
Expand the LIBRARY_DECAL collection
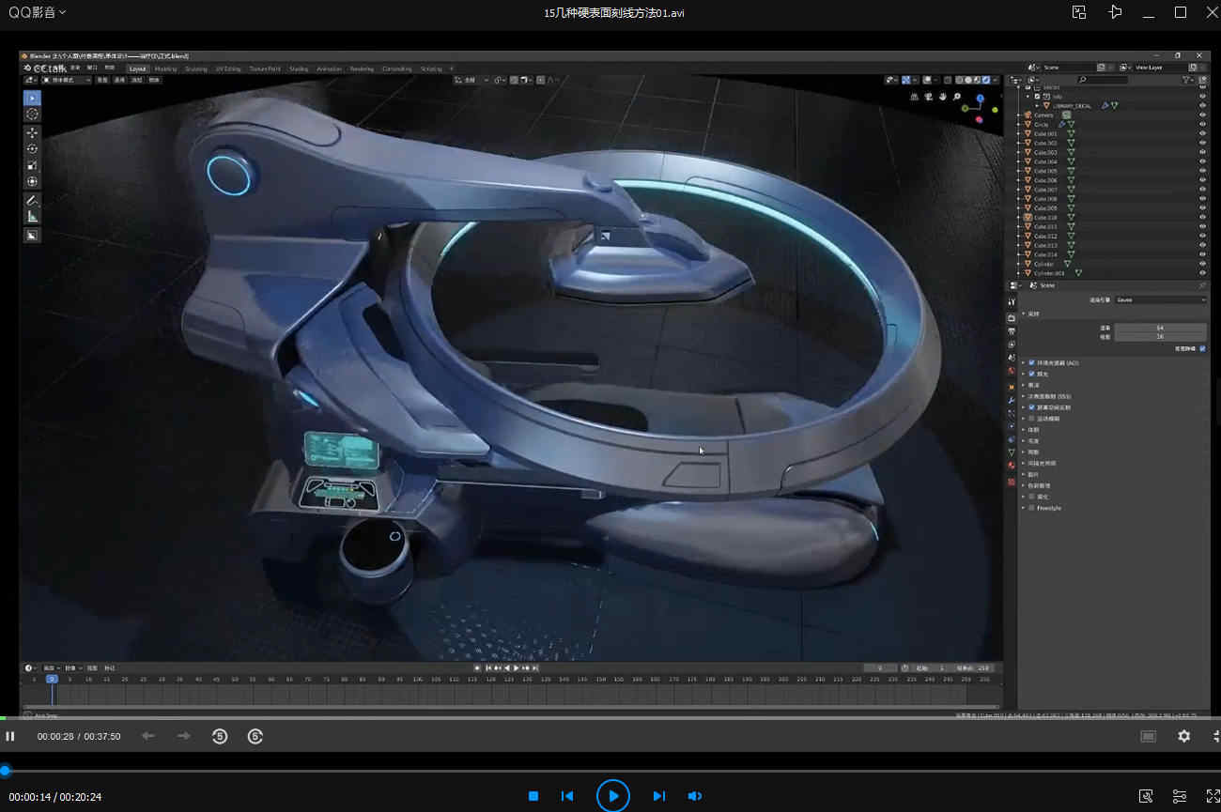tap(1037, 105)
